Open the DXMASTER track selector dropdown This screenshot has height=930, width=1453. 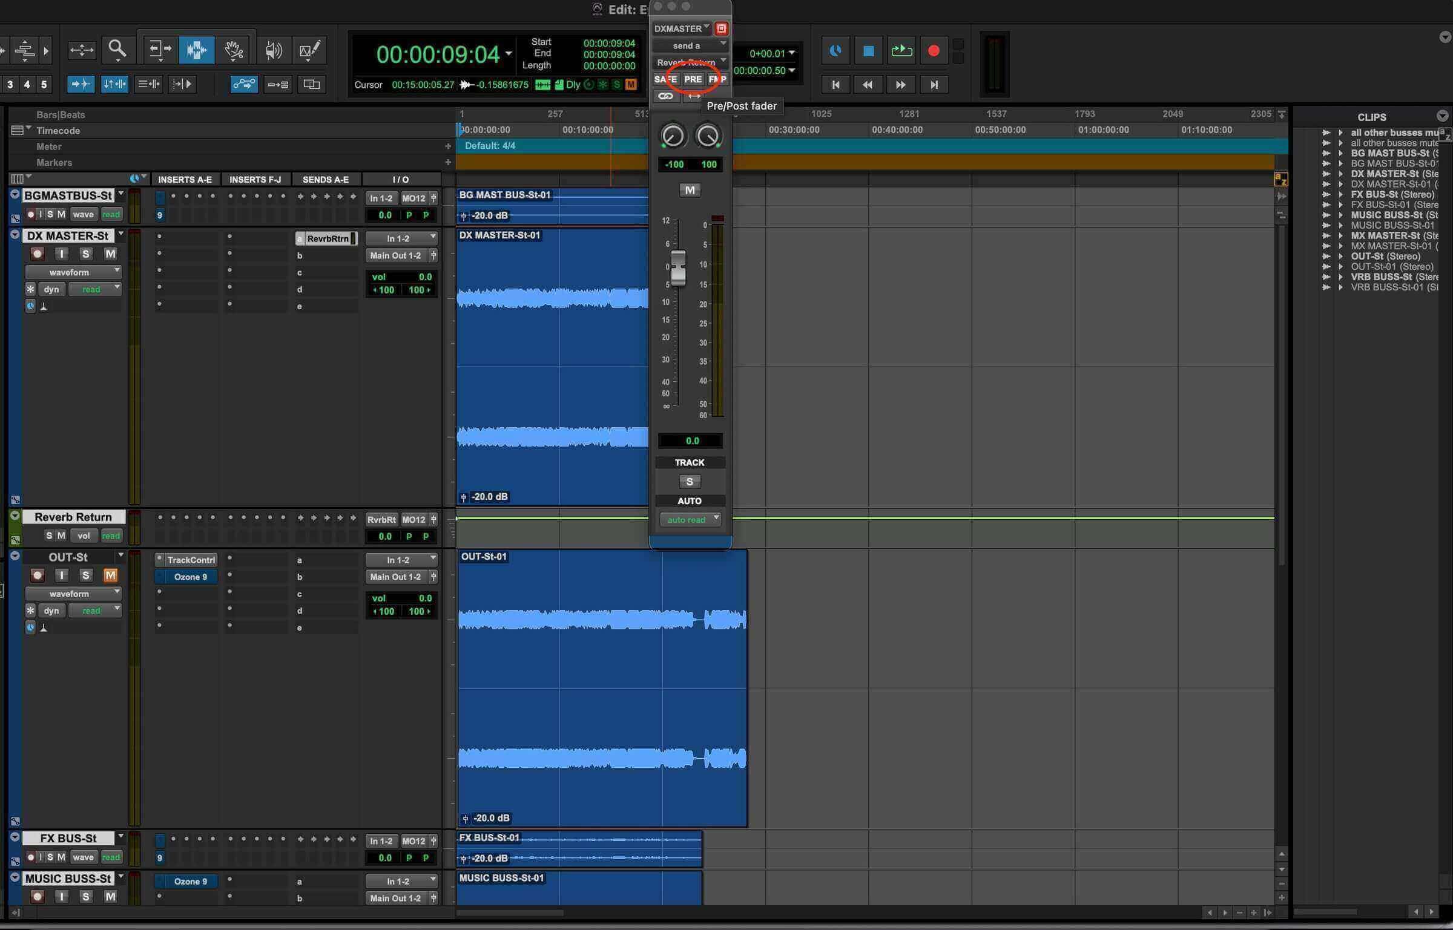point(682,28)
